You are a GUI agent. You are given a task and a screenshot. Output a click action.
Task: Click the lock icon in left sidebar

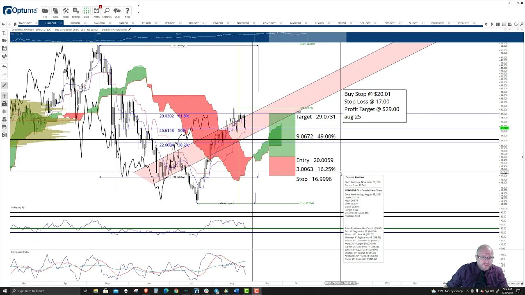4,104
